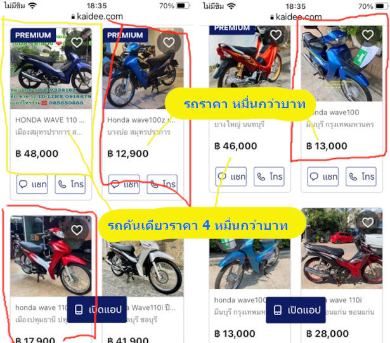Tap phone button on the ฿12,900 listing
The width and height of the screenshot is (390, 343).
pos(162,184)
